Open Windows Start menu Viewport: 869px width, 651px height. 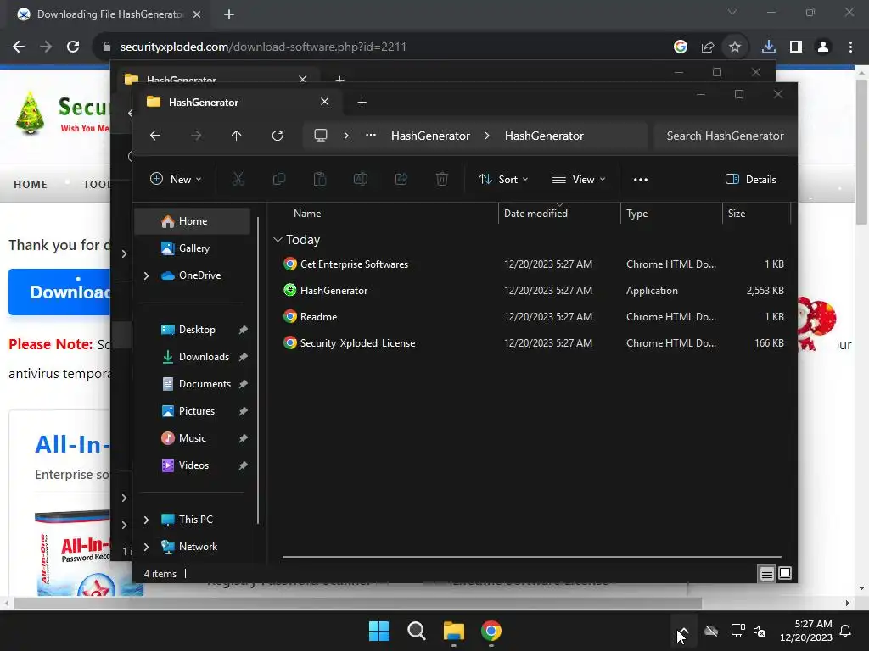point(379,631)
